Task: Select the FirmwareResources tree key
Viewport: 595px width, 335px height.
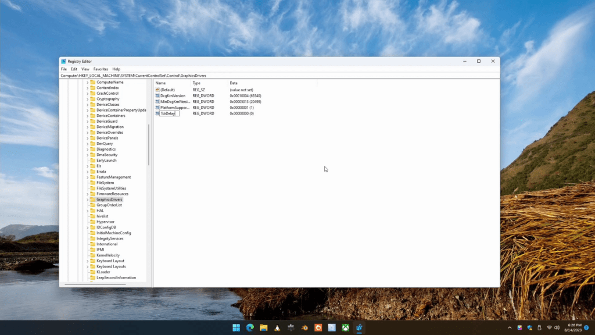Action: 112,194
